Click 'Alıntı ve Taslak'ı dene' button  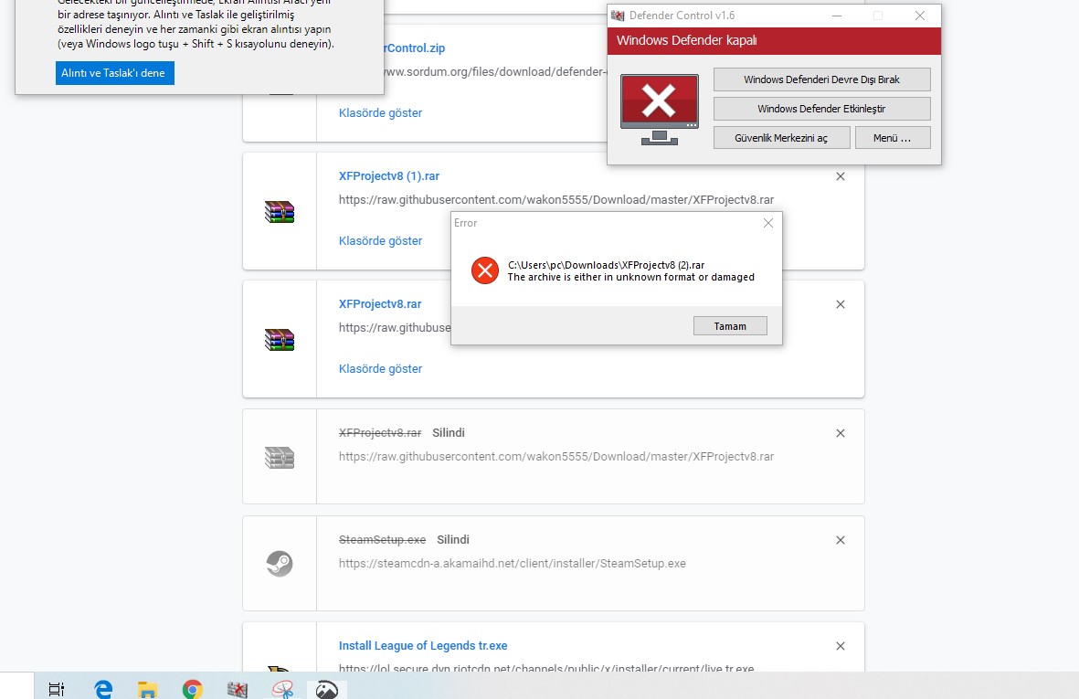pos(114,73)
